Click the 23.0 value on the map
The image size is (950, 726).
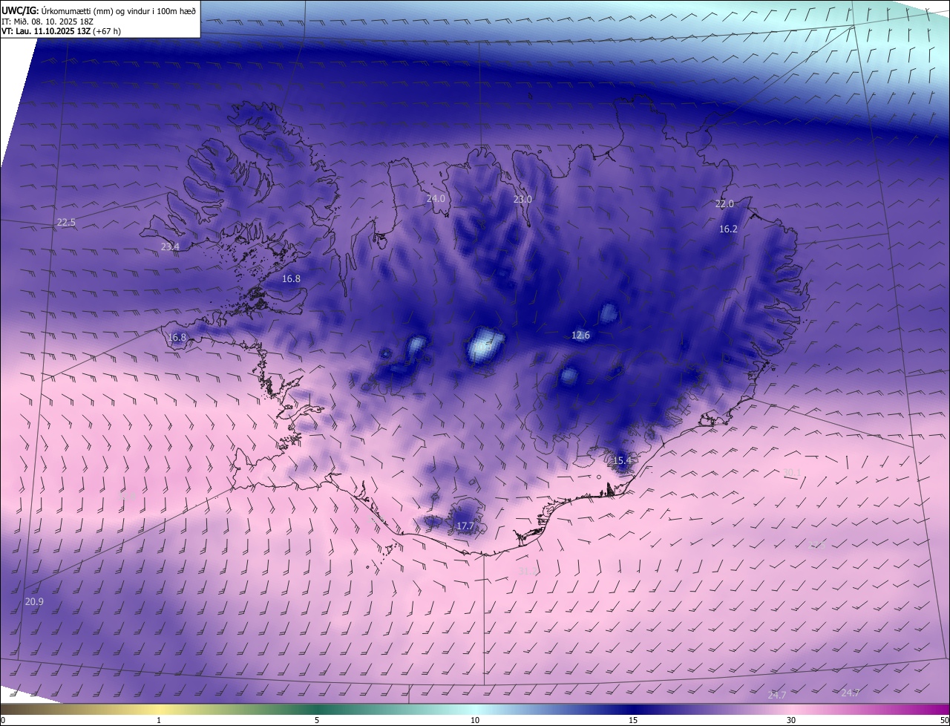coord(522,200)
